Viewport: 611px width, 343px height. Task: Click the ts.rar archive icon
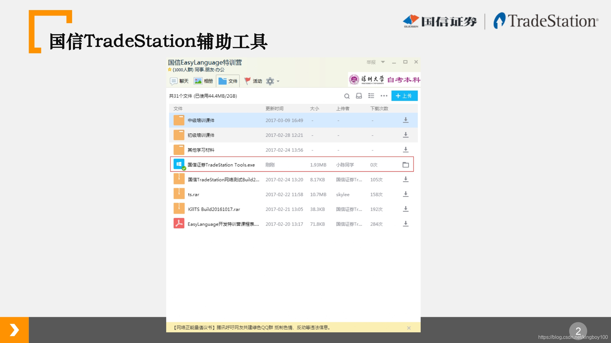pyautogui.click(x=179, y=194)
